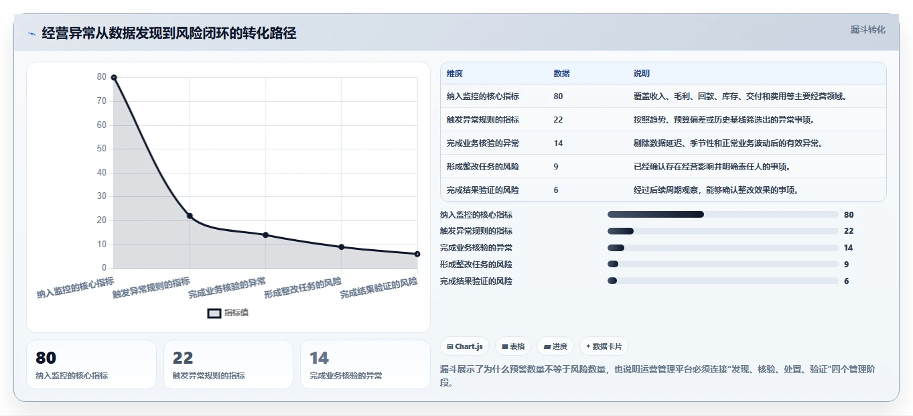This screenshot has height=416, width=913.
Task: Select the chart data point at value 14
Action: (265, 235)
